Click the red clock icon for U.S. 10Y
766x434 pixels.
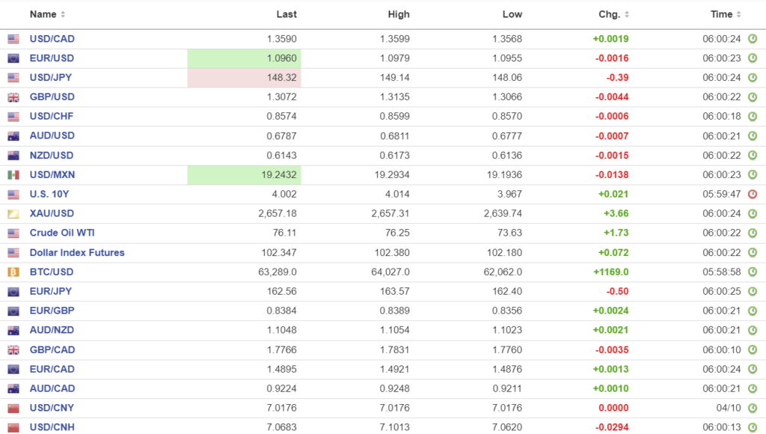point(753,195)
